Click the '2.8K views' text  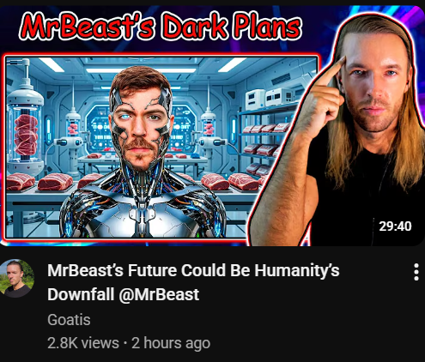(x=83, y=343)
